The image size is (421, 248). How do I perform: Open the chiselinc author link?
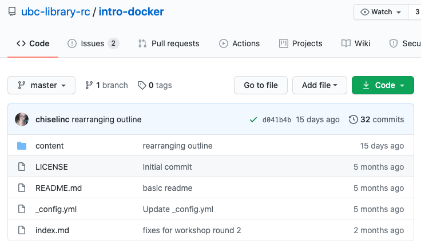[x=53, y=119]
